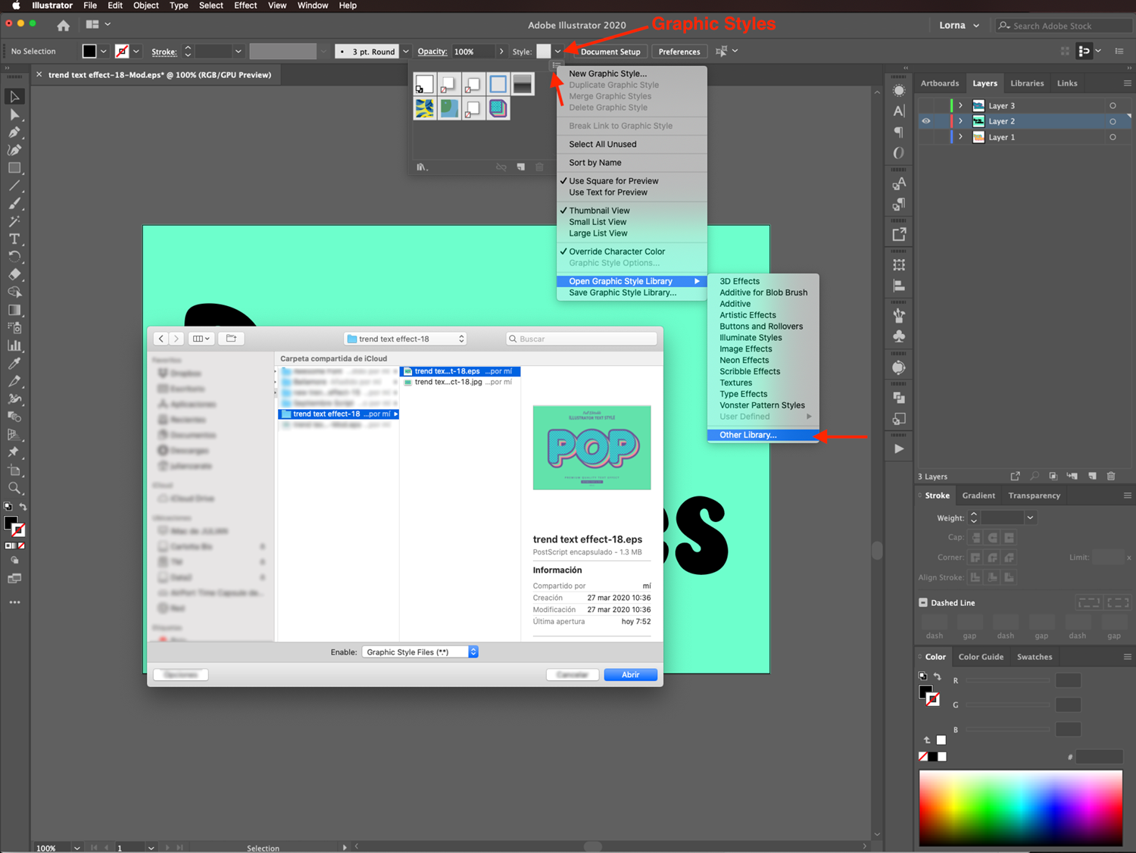This screenshot has width=1136, height=853.
Task: Select trend tex...t-18.eps file
Action: [460, 371]
